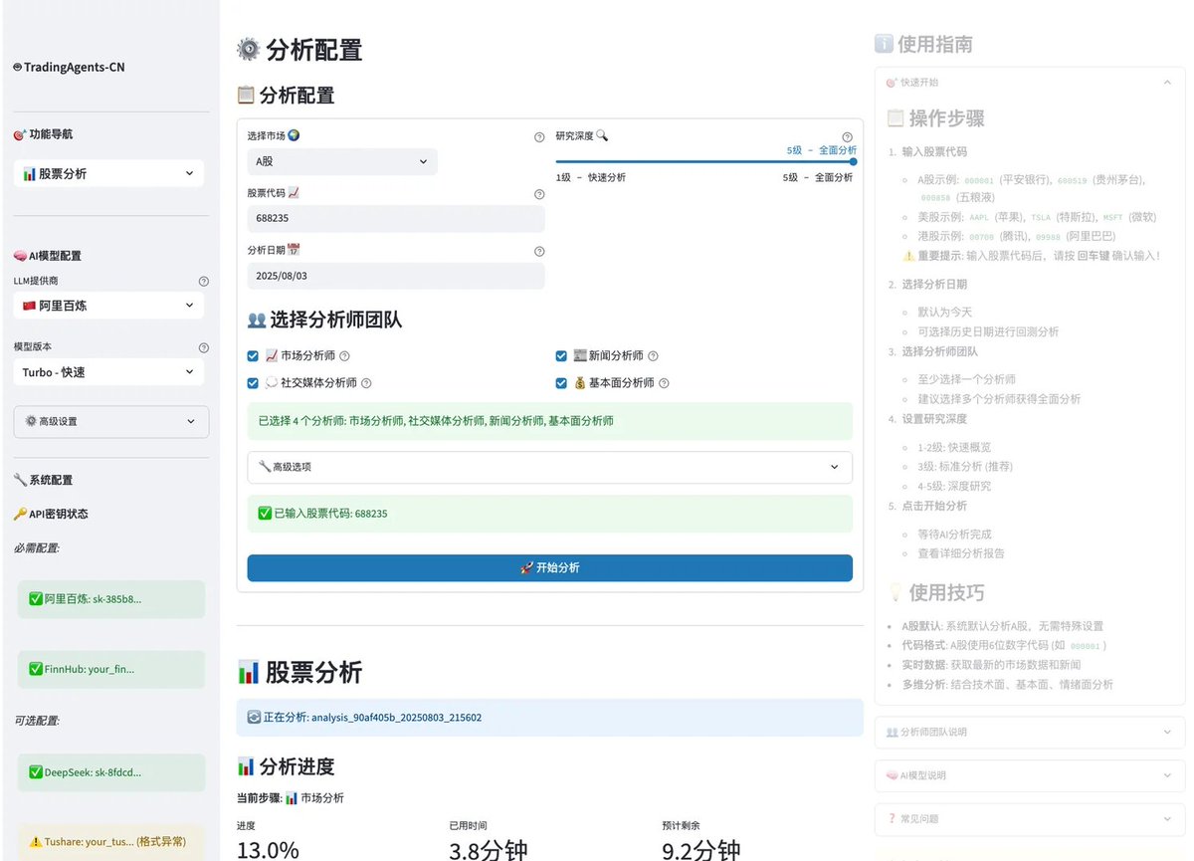Click help icon next to 选择市场
1194x861 pixels.
(x=539, y=137)
